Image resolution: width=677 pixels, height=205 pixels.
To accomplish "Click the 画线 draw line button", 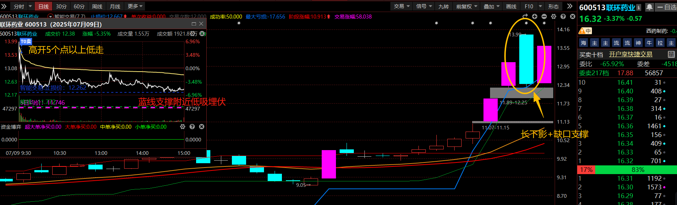I will [x=511, y=6].
